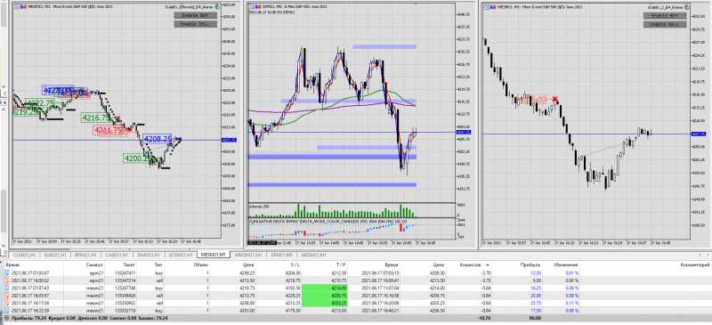Click the chart symbol icon of middle EPM21 window
Viewport: 712px width, 325px height.
252,7
